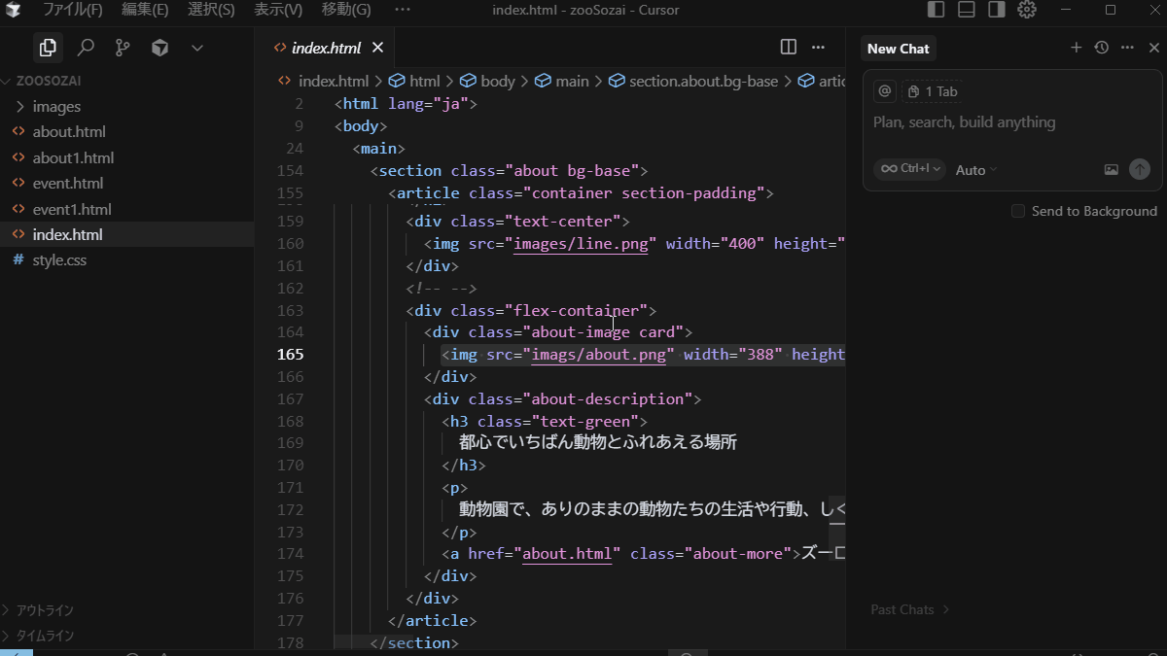
Task: Open the Source Control view icon
Action: point(123,48)
